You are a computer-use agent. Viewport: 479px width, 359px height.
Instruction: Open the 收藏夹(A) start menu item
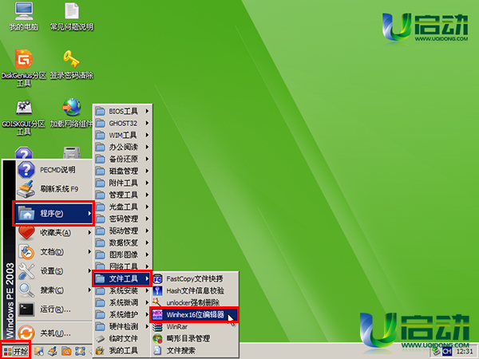click(x=54, y=233)
